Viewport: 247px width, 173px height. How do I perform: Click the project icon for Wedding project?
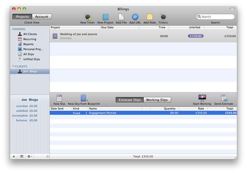(x=55, y=36)
